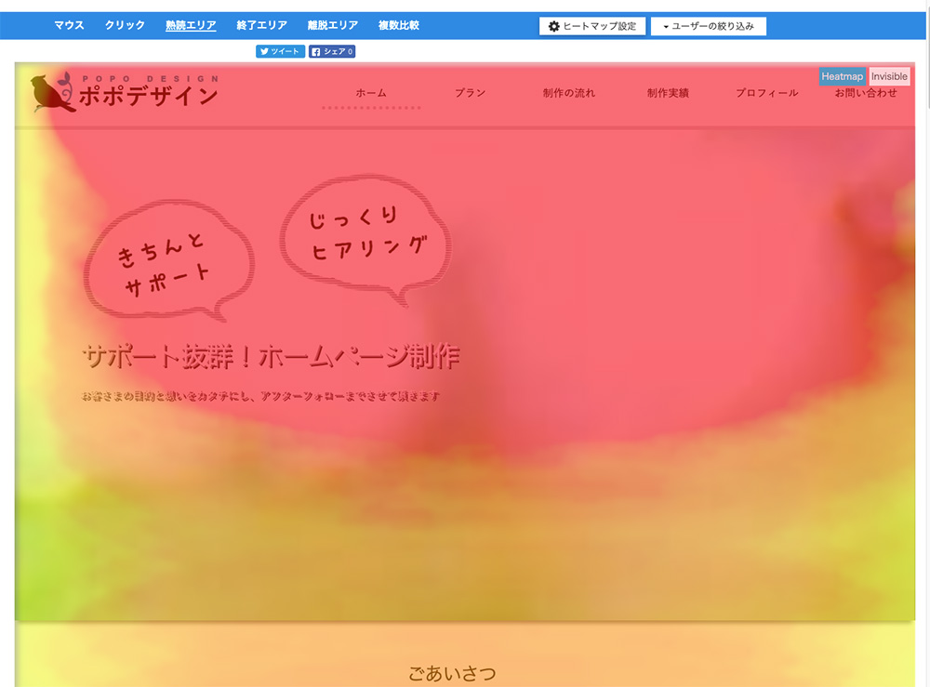Click the ツイート share button

click(280, 51)
